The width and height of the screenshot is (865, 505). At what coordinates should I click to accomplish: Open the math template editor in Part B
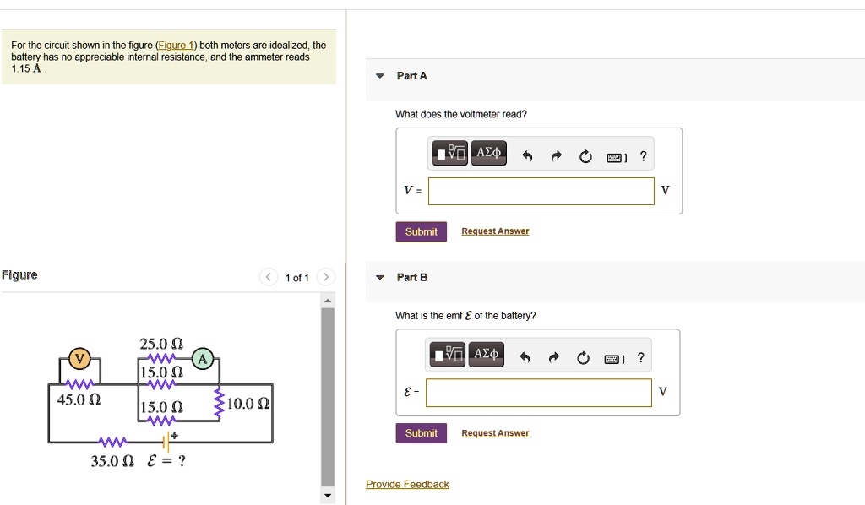446,355
